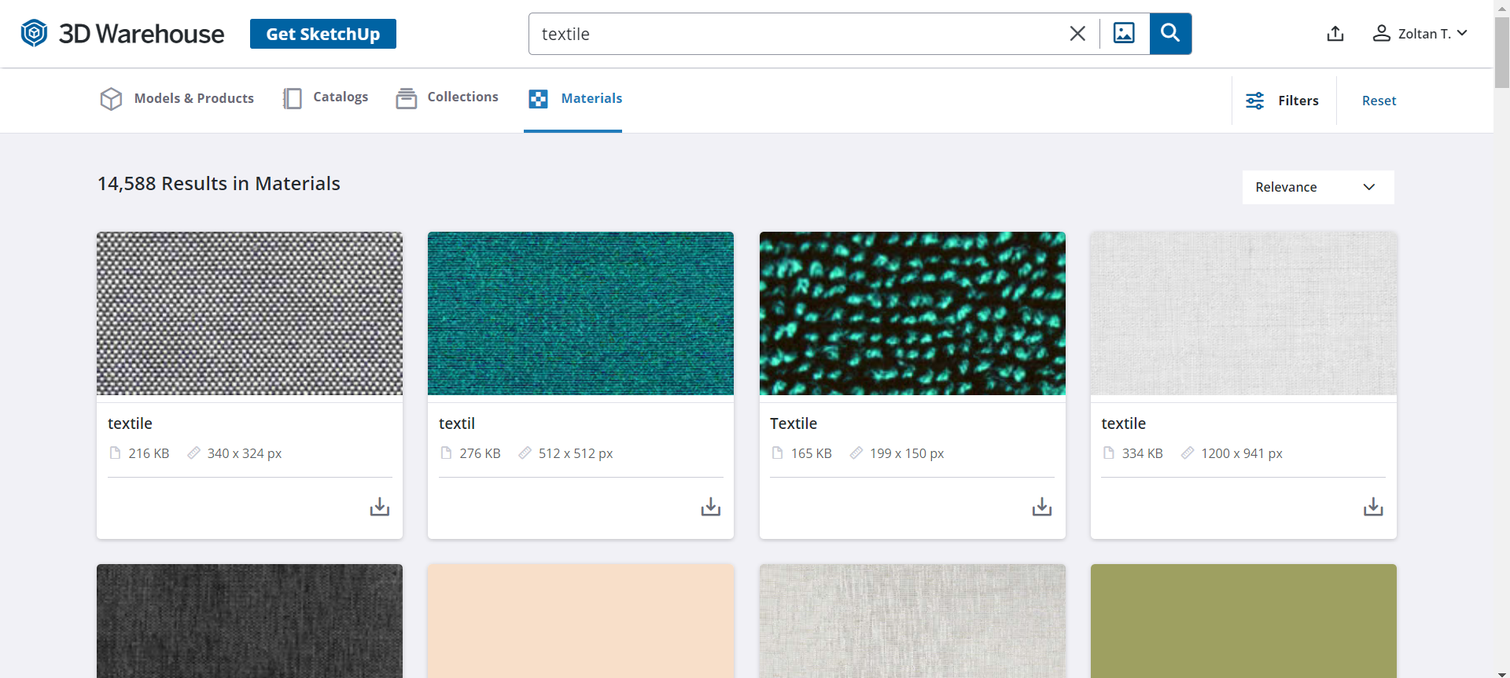The image size is (1510, 678).
Task: Download the 165 KB Textile material
Action: (1042, 507)
